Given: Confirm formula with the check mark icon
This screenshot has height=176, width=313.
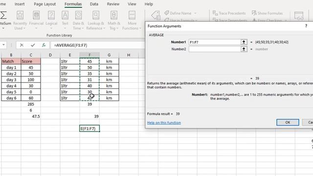Looking at the screenshot, I should pyautogui.click(x=33, y=45).
